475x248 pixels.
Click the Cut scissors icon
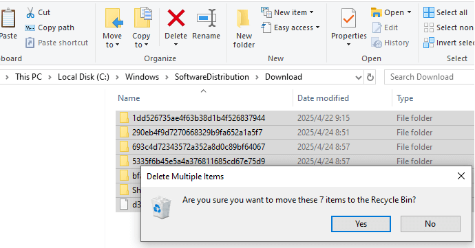tap(30, 12)
